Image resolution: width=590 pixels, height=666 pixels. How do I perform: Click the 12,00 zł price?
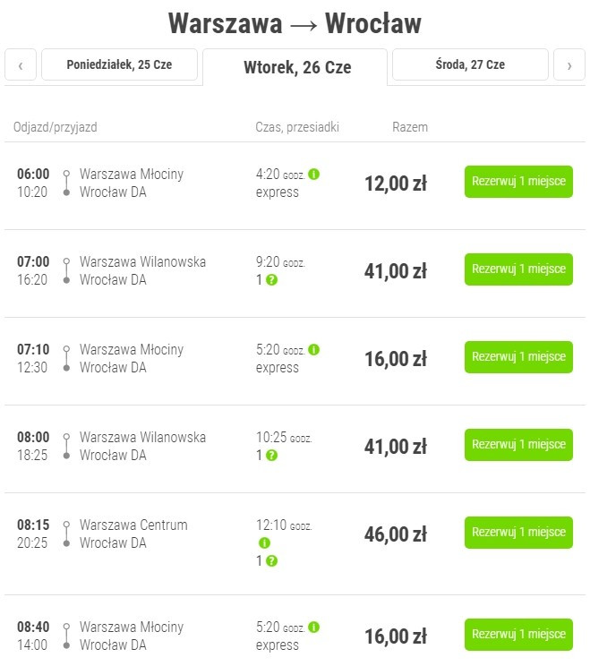[396, 184]
